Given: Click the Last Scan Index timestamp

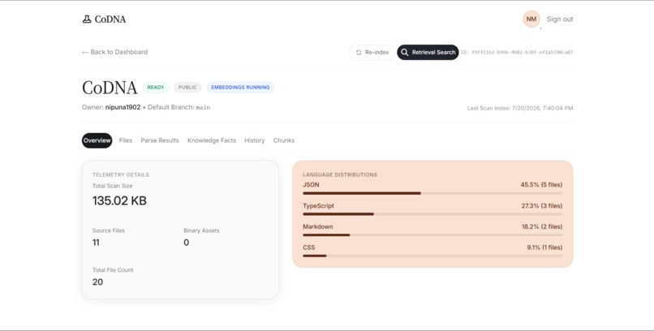Looking at the screenshot, I should tap(519, 109).
